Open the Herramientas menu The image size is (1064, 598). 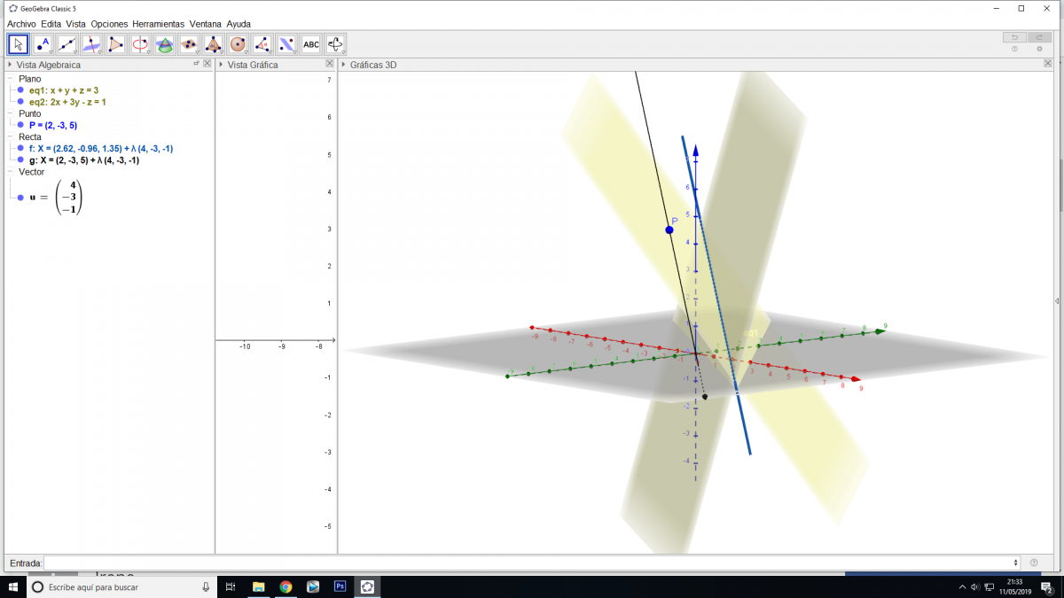coord(158,24)
